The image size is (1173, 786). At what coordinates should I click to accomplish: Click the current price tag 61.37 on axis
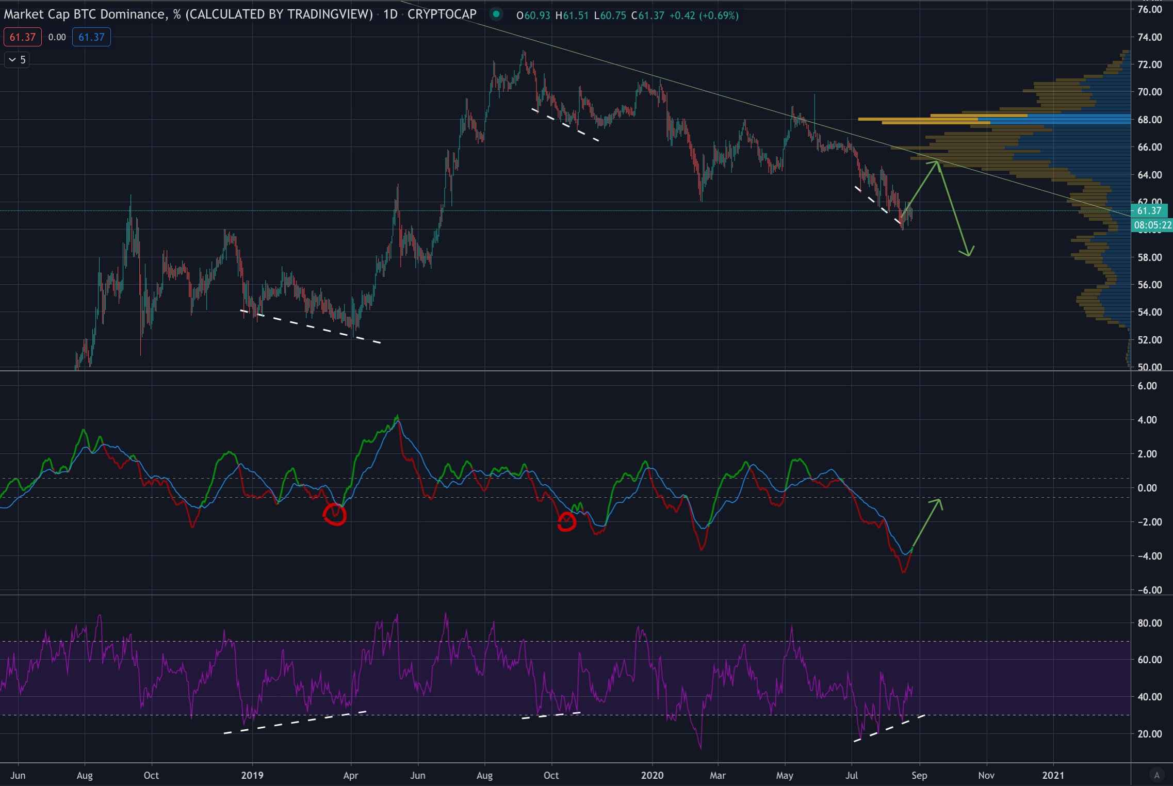1149,210
